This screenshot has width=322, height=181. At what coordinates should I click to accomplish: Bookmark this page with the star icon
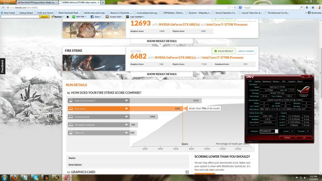click(229, 8)
